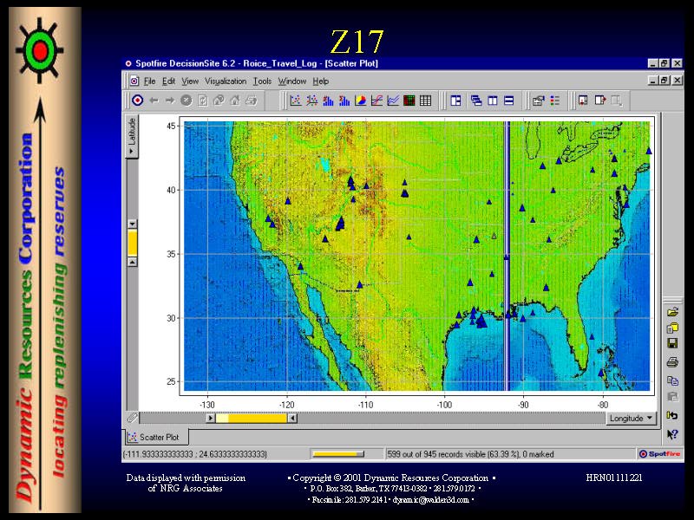Click the heat map visualization icon
The width and height of the screenshot is (694, 520).
(x=409, y=101)
